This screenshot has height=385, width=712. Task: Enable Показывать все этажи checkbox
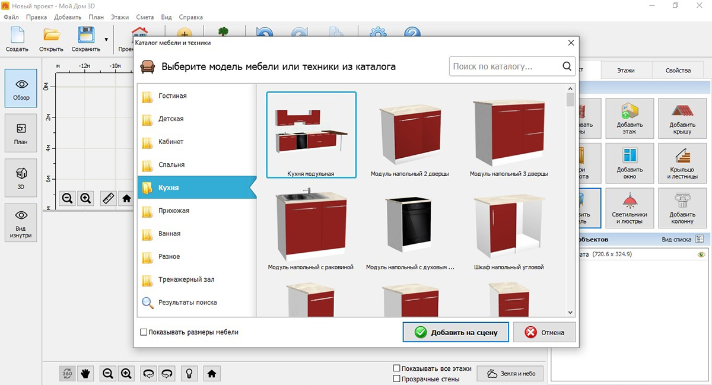click(397, 368)
